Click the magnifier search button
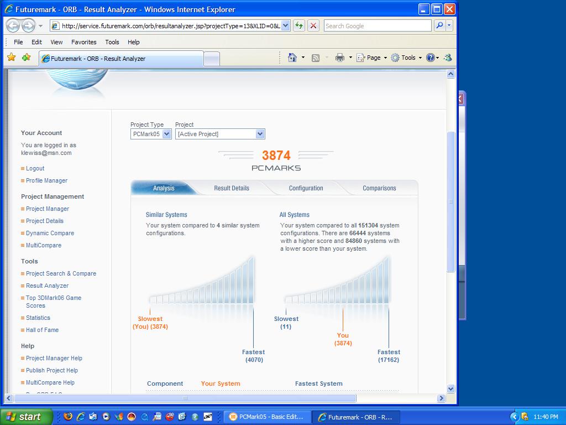Viewport: 566px width, 425px height. 439,25
